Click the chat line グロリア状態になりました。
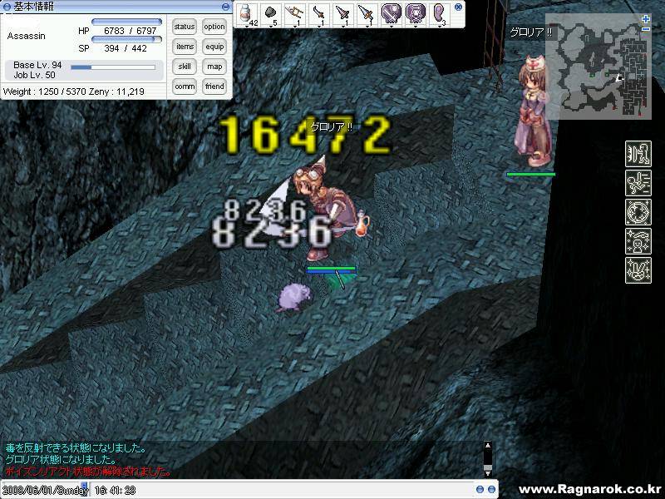 [61, 460]
